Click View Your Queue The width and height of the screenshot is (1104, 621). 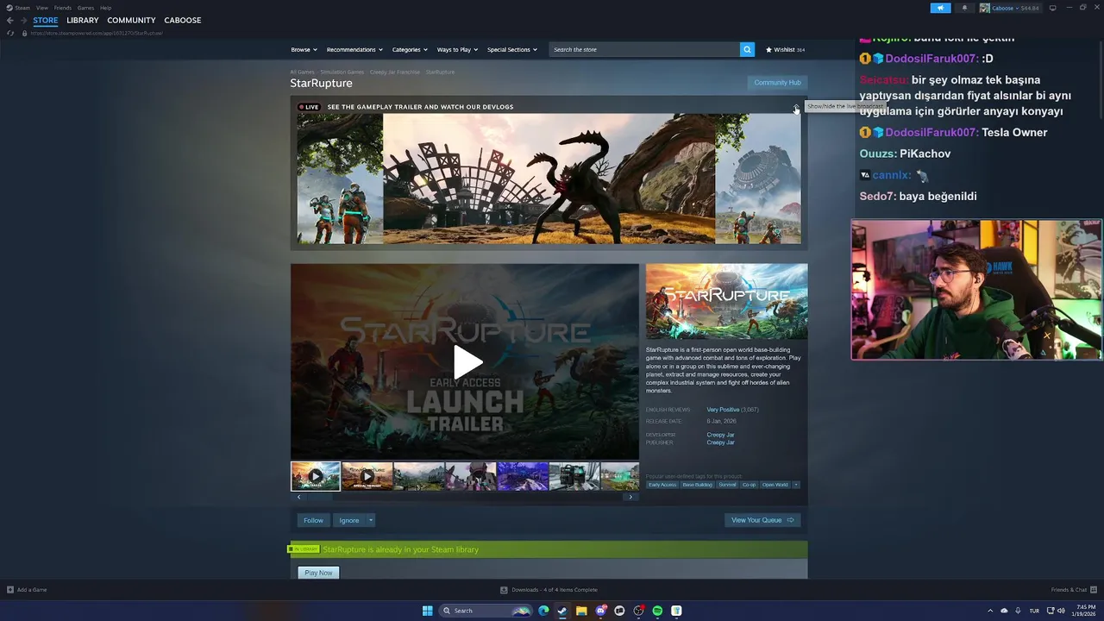pos(762,520)
